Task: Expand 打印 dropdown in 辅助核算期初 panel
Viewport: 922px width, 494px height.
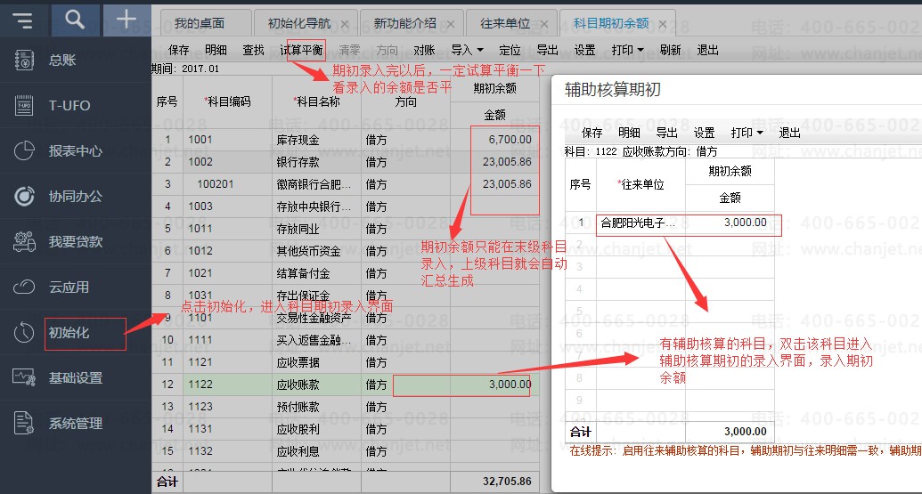Action: click(x=760, y=133)
